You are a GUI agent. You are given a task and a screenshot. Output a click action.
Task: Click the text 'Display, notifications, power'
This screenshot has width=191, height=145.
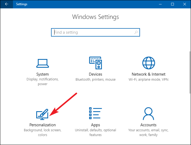click(x=43, y=82)
